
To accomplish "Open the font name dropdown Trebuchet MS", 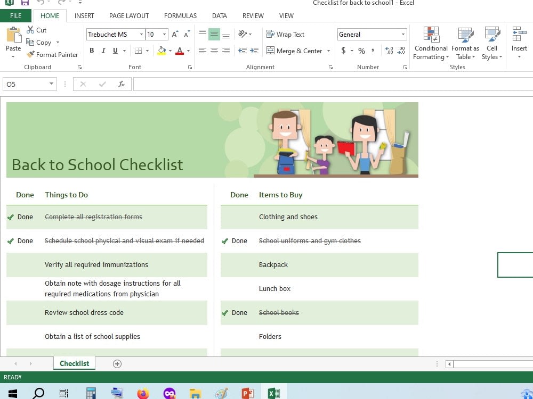I will 141,34.
